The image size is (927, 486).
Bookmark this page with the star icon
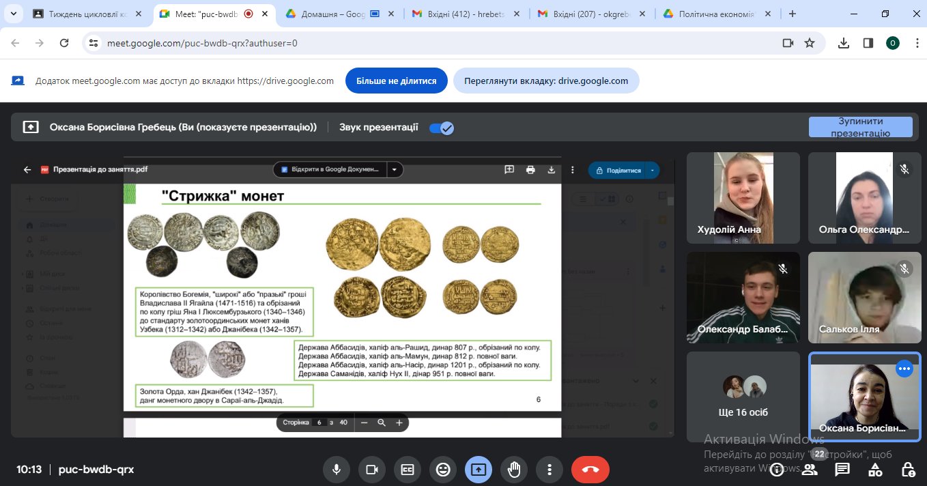coord(810,43)
